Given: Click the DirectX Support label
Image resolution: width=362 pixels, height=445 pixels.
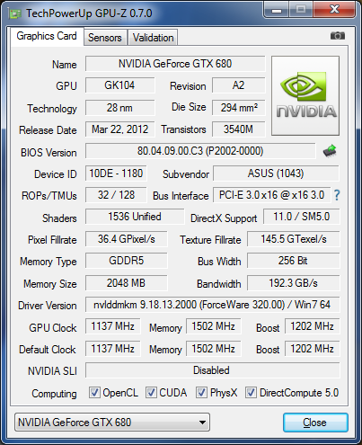Looking at the screenshot, I should [x=224, y=218].
